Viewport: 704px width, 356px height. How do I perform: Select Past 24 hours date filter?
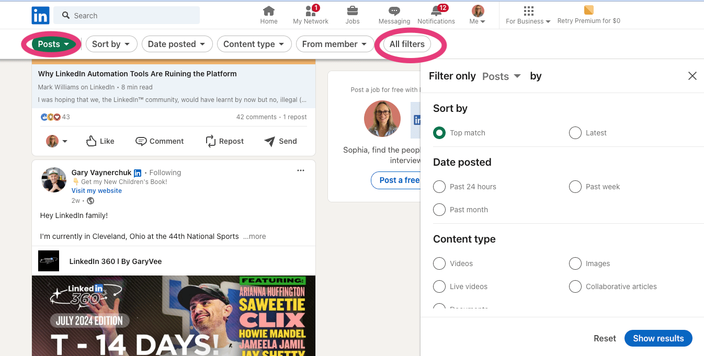(x=439, y=187)
